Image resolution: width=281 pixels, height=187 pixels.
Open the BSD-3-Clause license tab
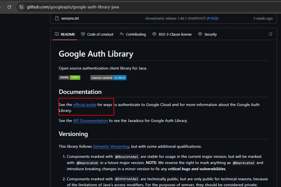[x=175, y=34]
